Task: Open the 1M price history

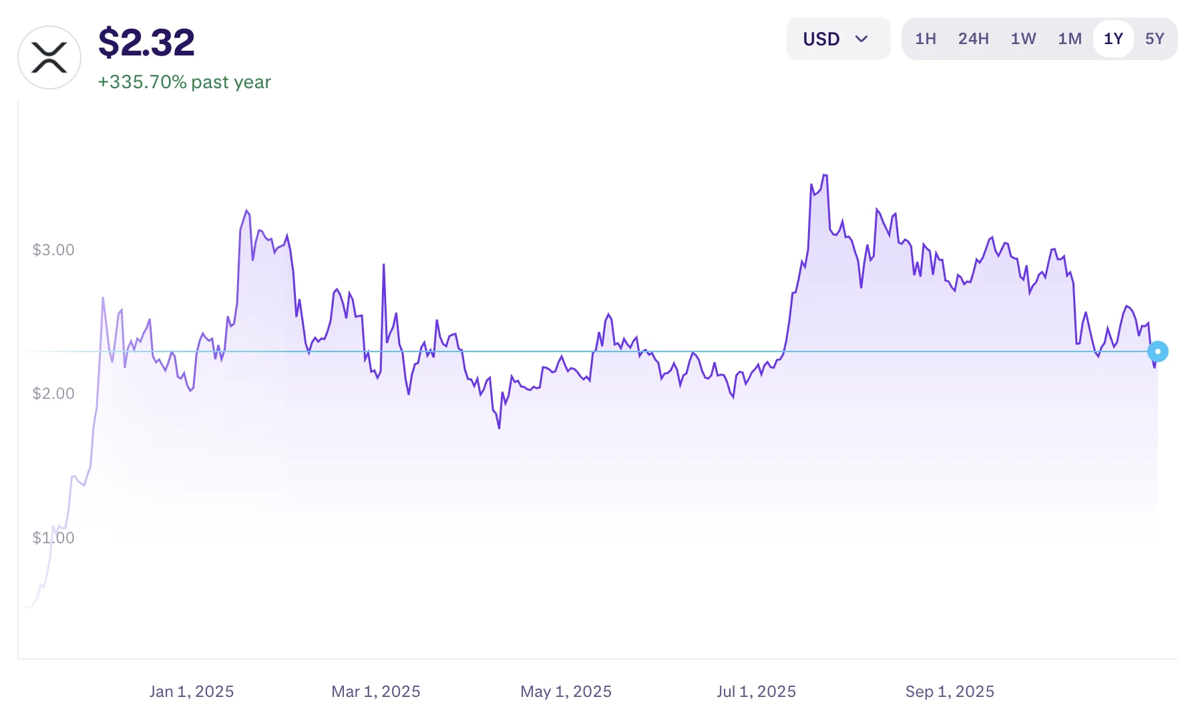Action: pyautogui.click(x=1069, y=39)
